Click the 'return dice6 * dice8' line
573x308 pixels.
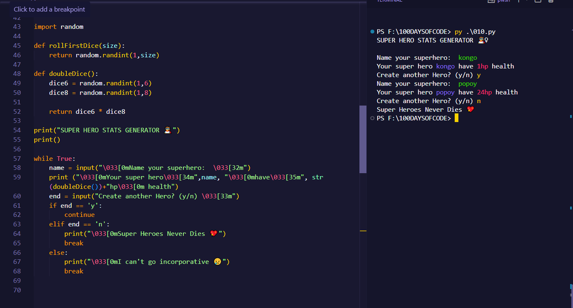point(87,111)
